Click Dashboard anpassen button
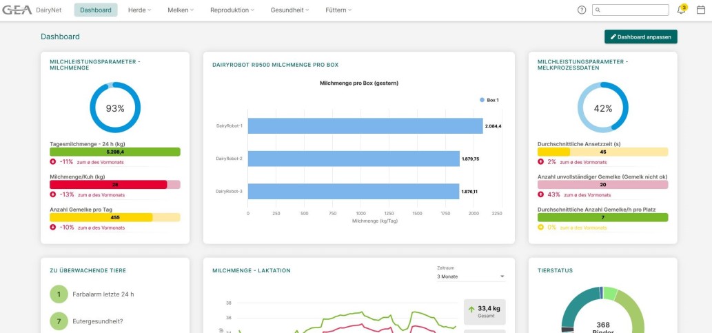The width and height of the screenshot is (712, 333). pos(641,37)
